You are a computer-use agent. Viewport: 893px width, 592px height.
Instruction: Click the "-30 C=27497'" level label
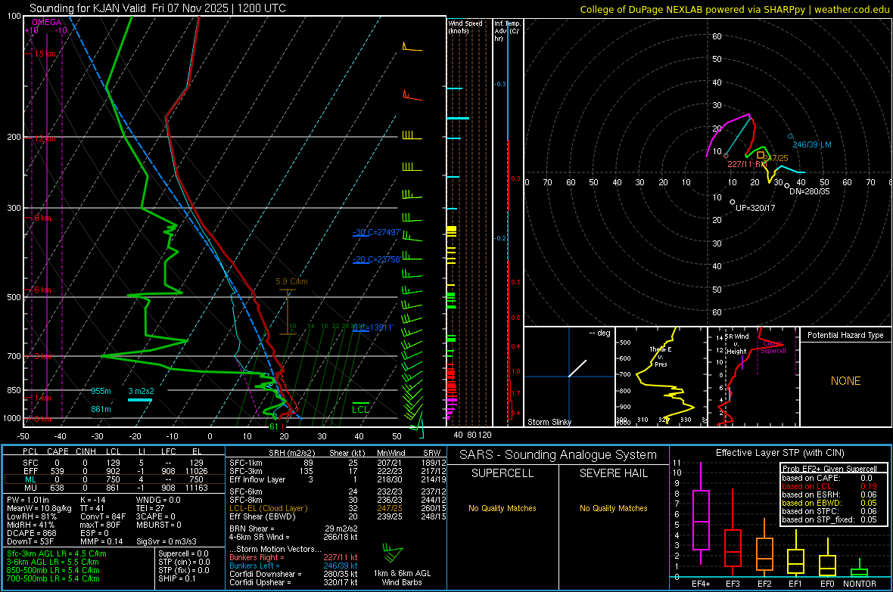pyautogui.click(x=377, y=232)
